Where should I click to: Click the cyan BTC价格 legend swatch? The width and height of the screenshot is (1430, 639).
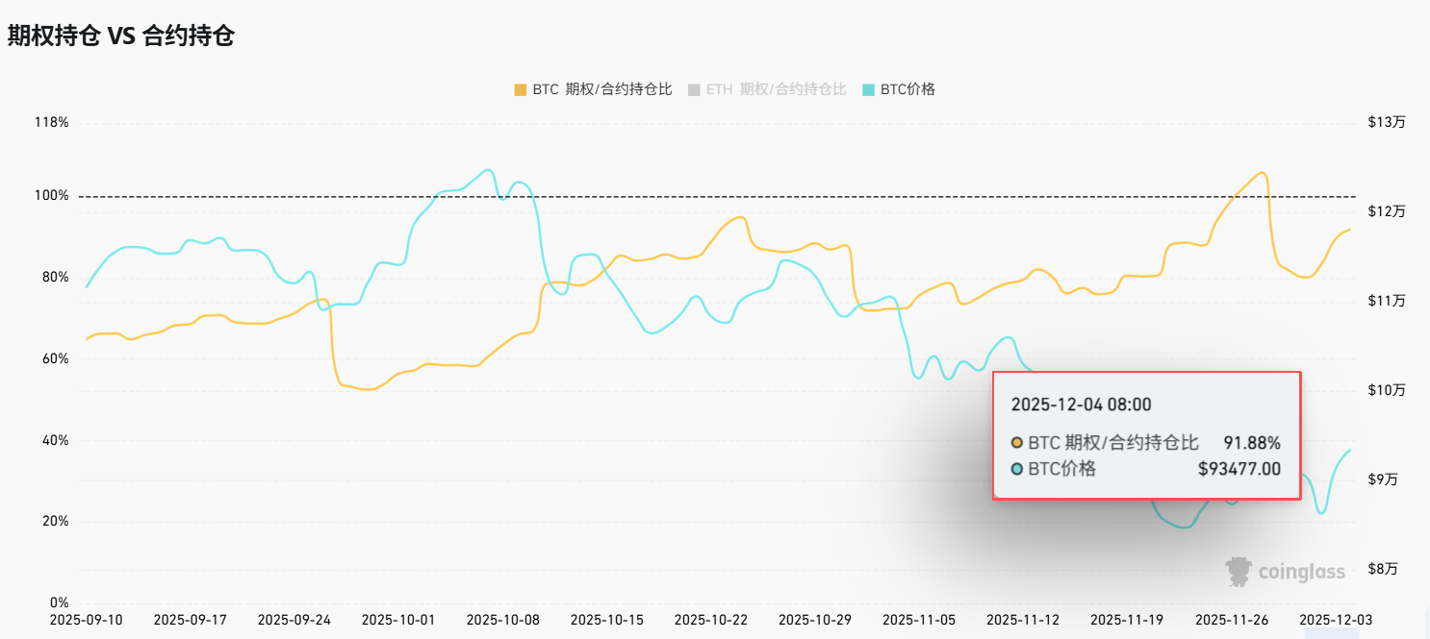[x=869, y=89]
